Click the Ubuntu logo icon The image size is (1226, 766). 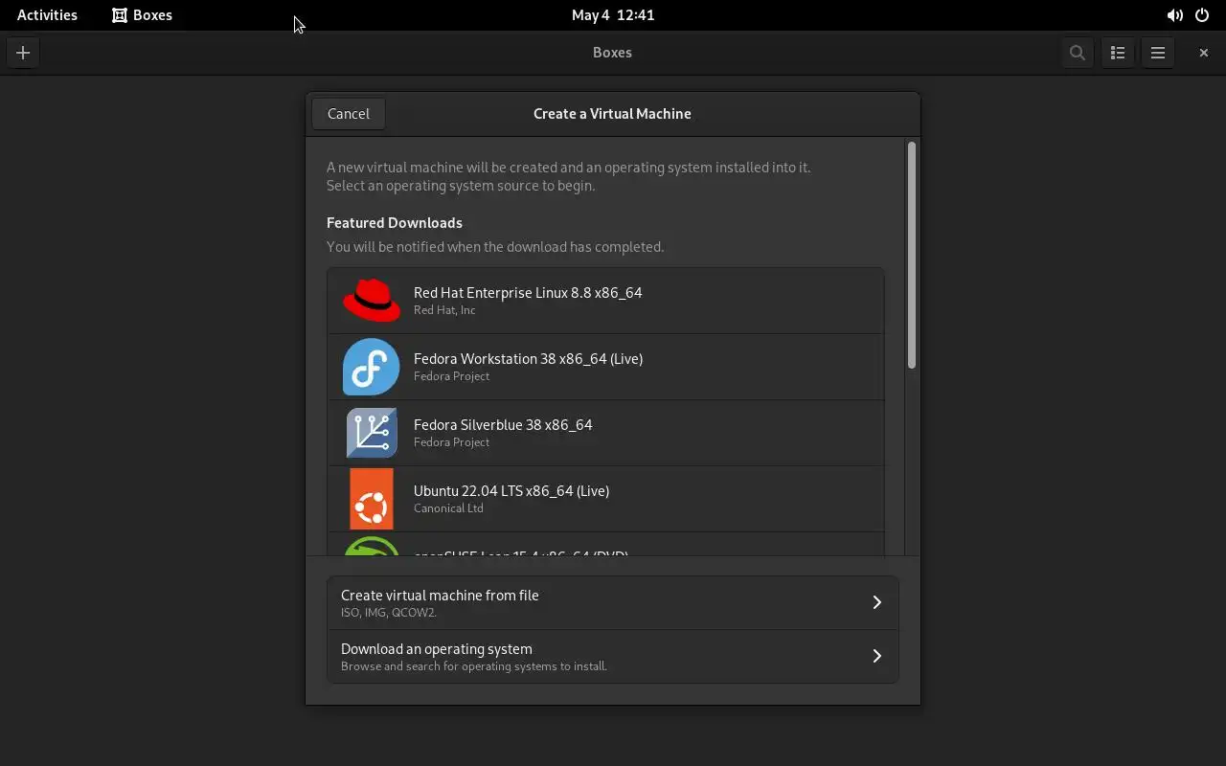tap(372, 499)
